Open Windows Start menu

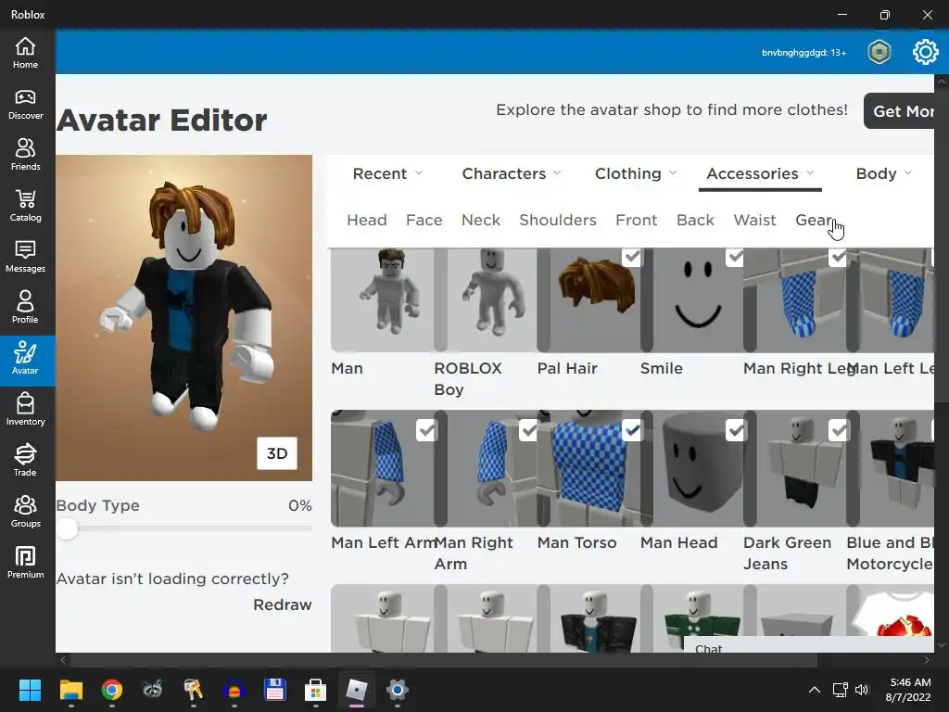coord(30,690)
